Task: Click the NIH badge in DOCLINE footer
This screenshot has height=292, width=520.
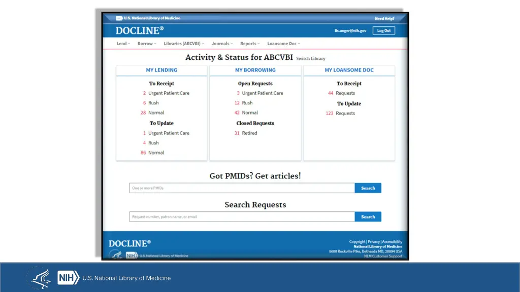Action: tap(132, 255)
